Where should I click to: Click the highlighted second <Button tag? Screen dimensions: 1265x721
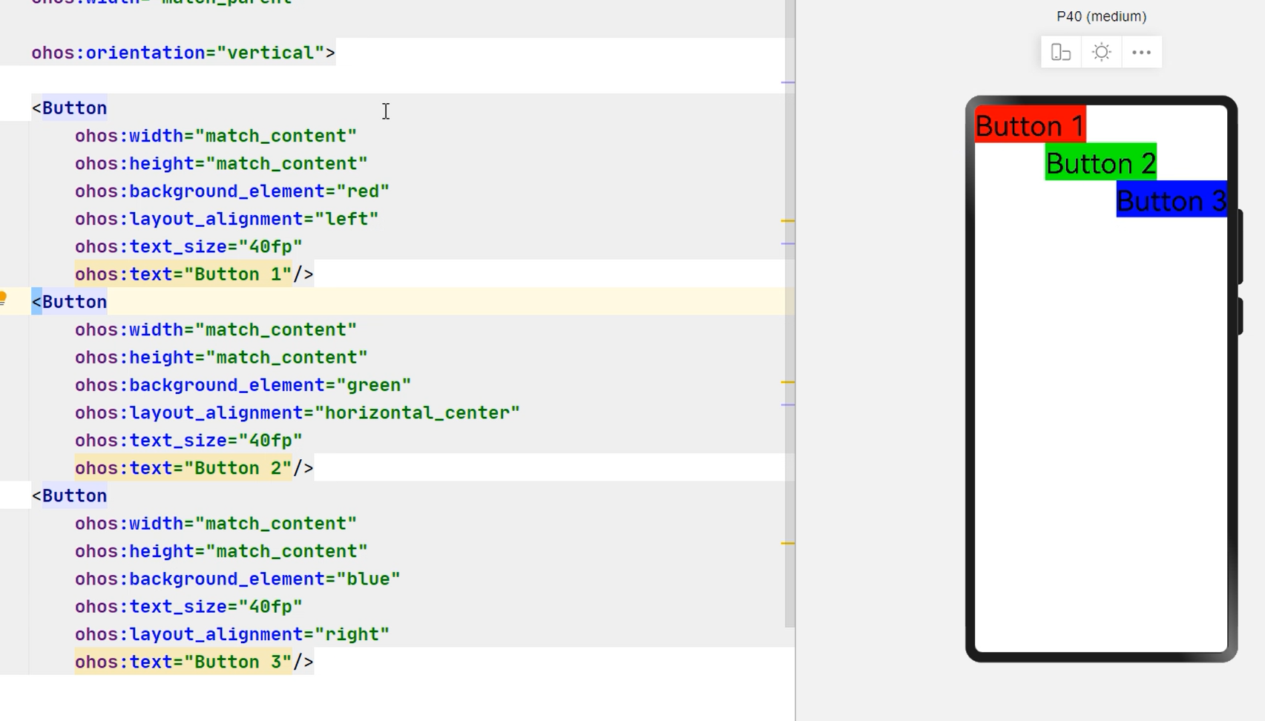pyautogui.click(x=69, y=302)
